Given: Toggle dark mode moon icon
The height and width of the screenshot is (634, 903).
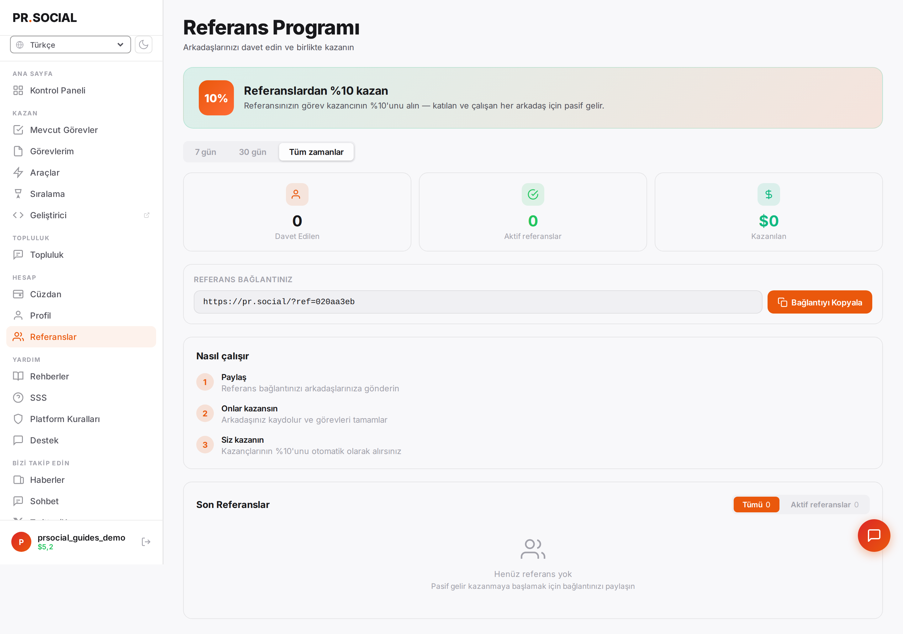Looking at the screenshot, I should (144, 45).
